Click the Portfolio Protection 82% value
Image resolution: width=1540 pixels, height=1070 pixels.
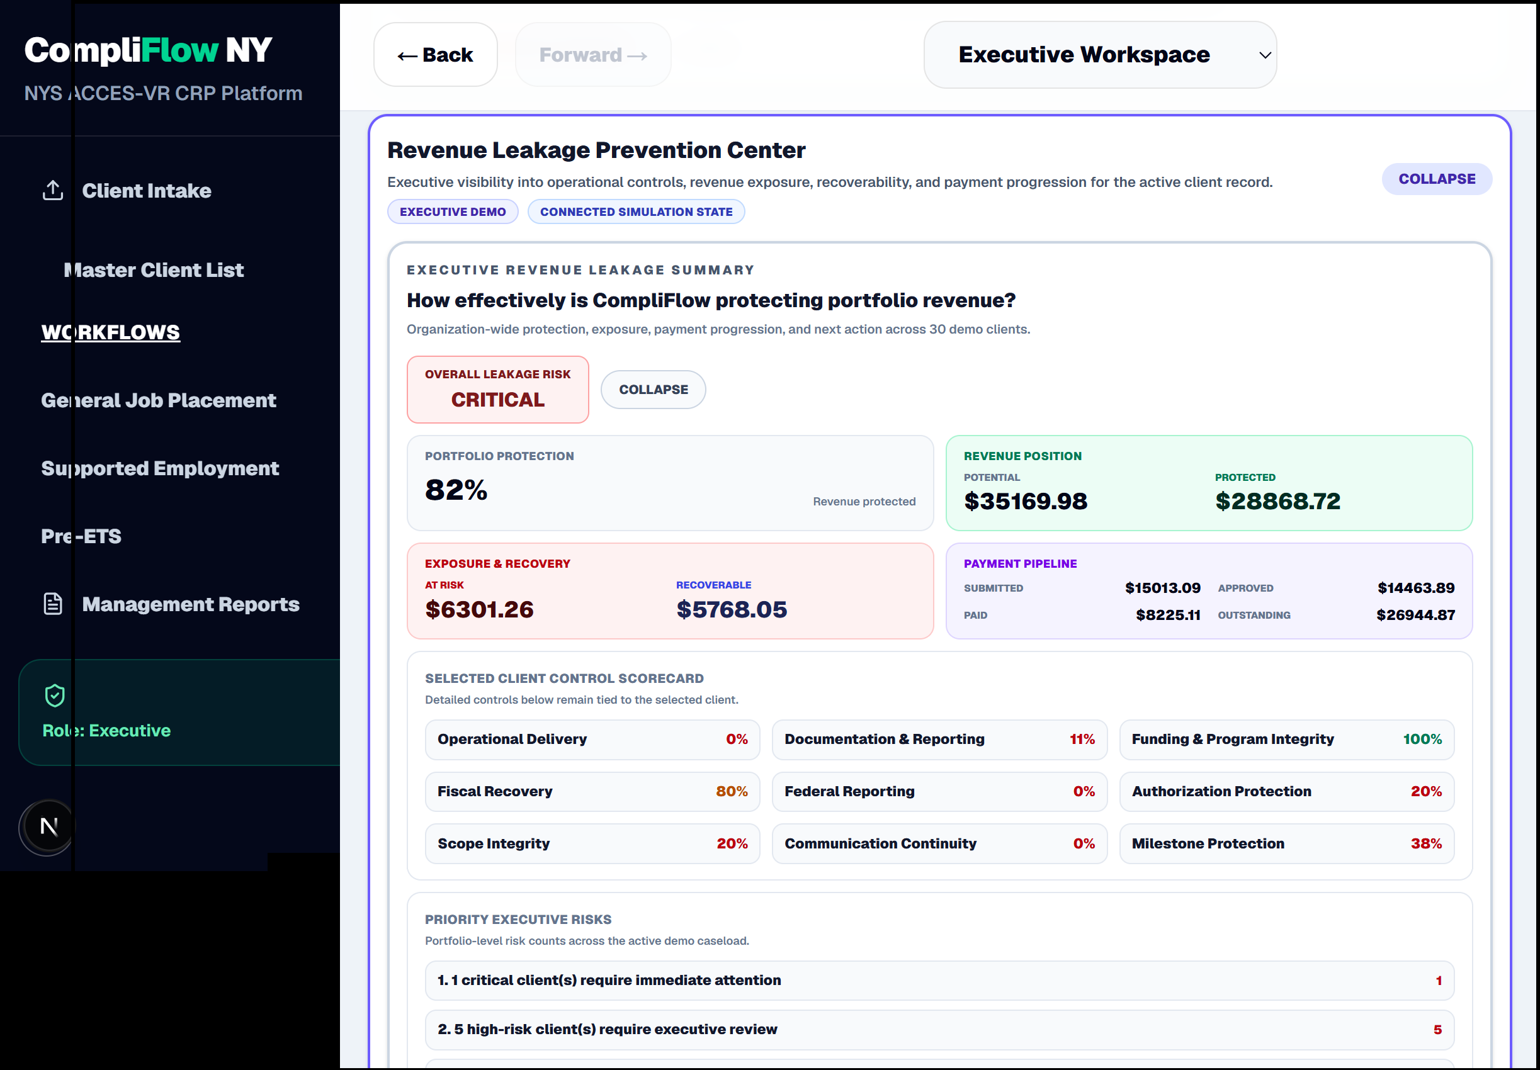(456, 490)
